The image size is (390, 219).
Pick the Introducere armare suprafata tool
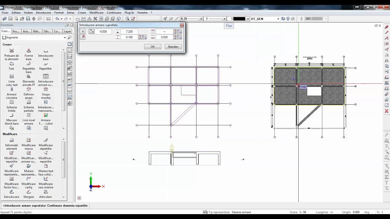pyautogui.click(x=46, y=80)
